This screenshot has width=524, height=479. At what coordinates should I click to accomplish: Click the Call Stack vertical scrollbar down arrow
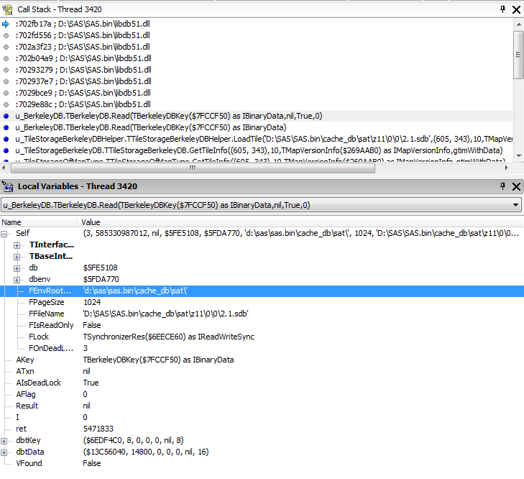(518, 156)
